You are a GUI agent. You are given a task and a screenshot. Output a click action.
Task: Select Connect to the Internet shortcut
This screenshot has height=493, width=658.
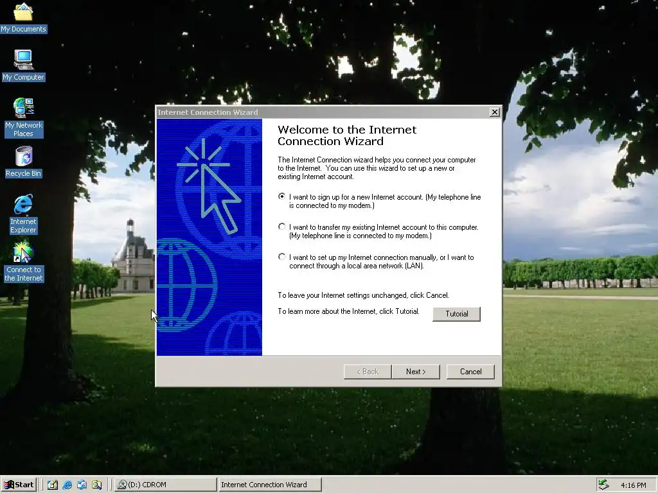24,262
